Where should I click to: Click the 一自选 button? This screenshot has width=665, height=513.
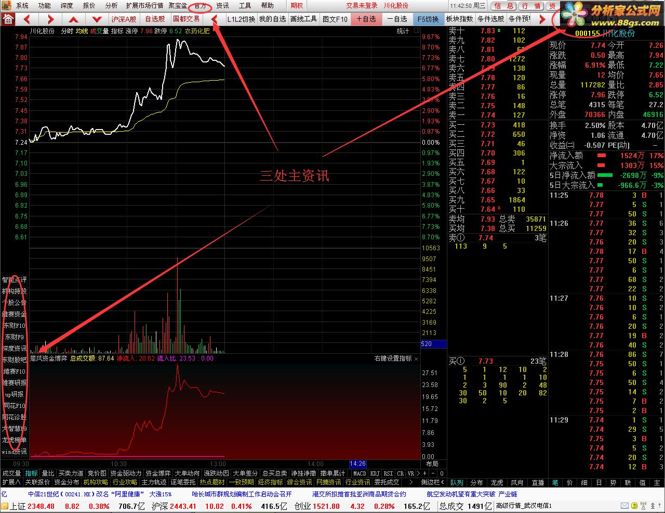pos(397,19)
